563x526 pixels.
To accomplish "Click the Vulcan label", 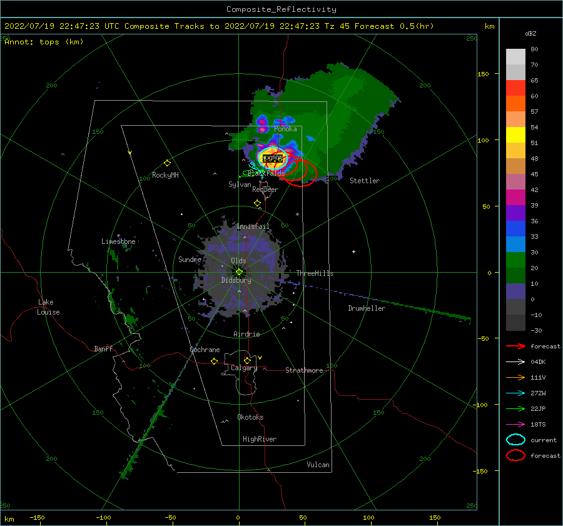I will (x=318, y=465).
